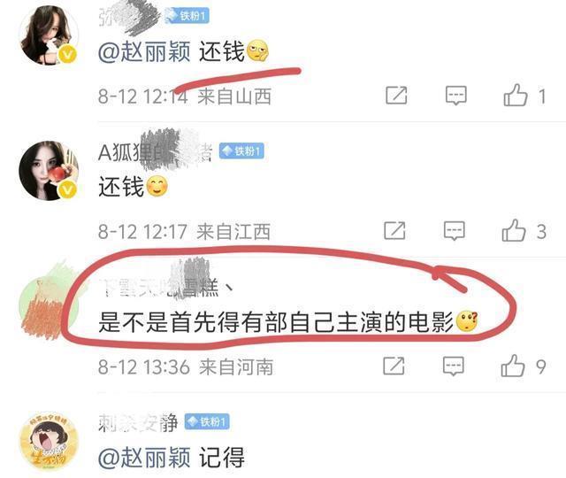Like the Henan 13:36 comment

513,366
